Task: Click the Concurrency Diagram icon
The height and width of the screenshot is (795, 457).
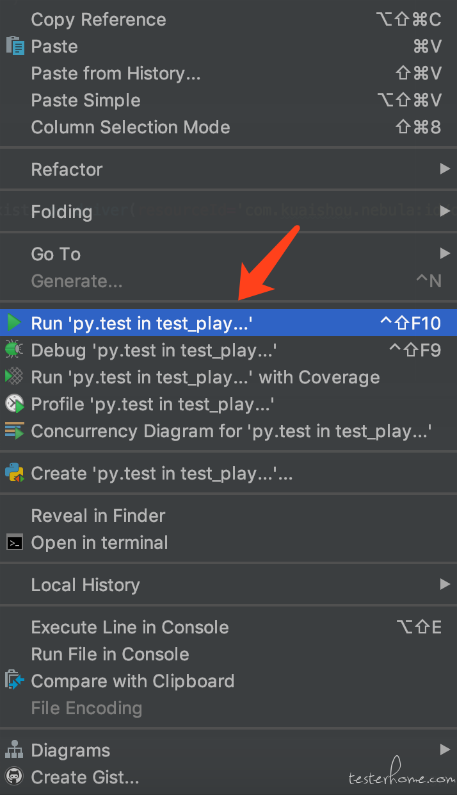Action: point(14,431)
